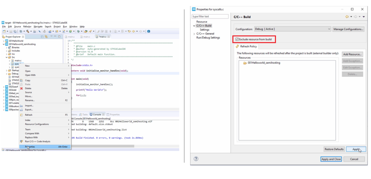The image size is (371, 179).
Task: Select the Inc folder in Project Explorer
Action: pos(13,54)
